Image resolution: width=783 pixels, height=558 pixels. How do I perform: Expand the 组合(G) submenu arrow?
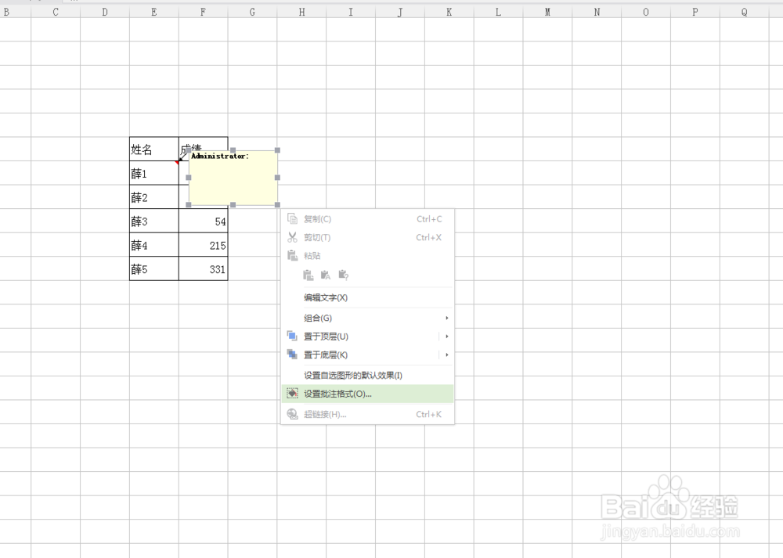(447, 318)
